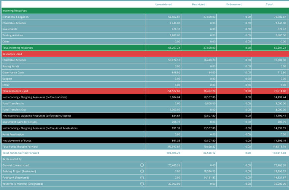
Task: Click the Trading Activities row label
Action: click(x=13, y=35)
